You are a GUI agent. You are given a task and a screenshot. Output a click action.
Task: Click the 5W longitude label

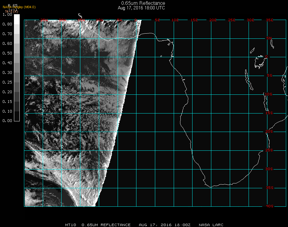click(x=119, y=20)
